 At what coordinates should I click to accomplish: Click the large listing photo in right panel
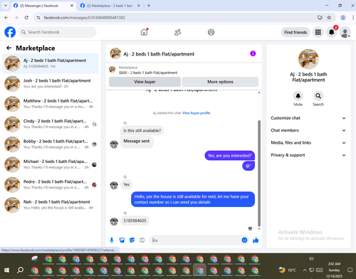[x=308, y=59]
